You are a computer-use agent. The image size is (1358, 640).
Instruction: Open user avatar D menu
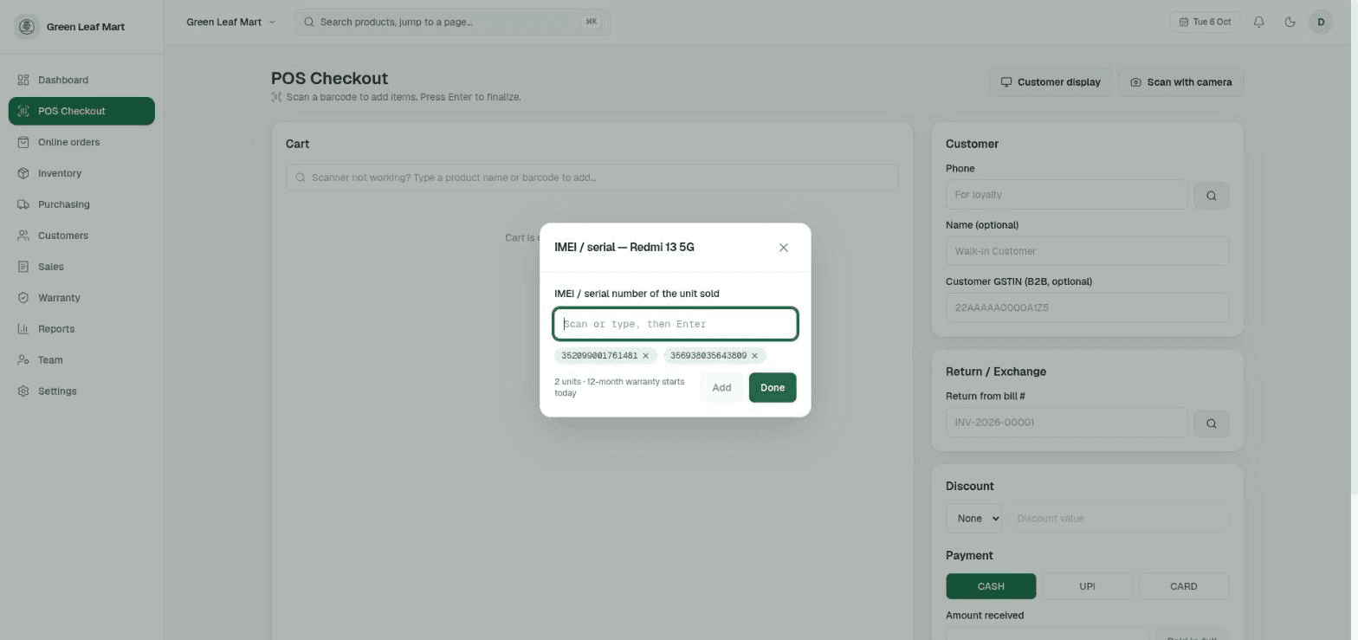pos(1321,22)
